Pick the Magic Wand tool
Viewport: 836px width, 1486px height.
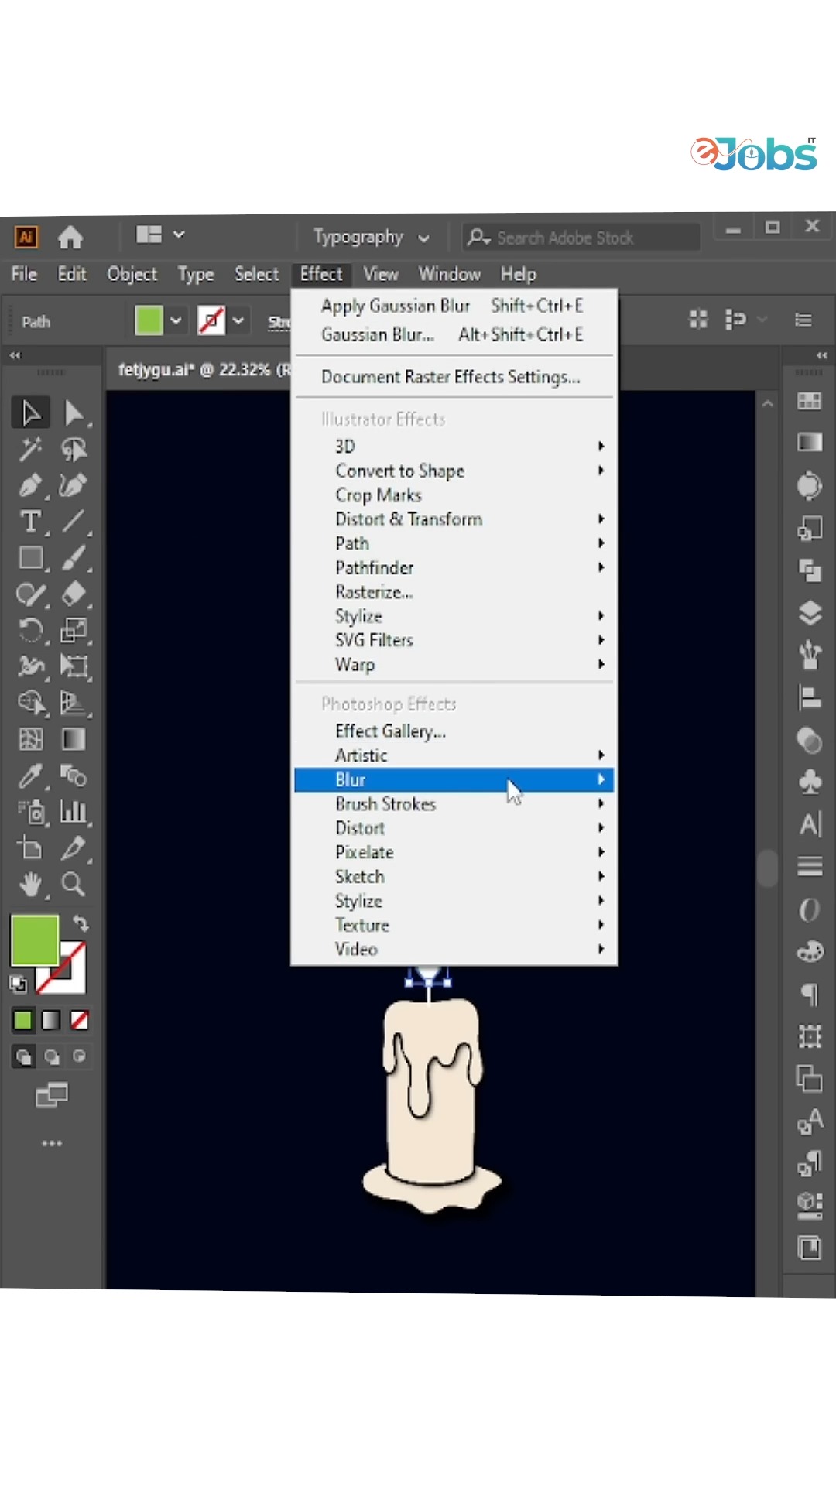pyautogui.click(x=31, y=449)
